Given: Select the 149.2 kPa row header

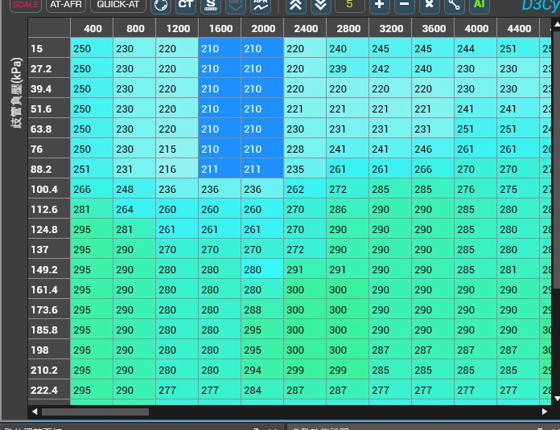Looking at the screenshot, I should [x=49, y=269].
